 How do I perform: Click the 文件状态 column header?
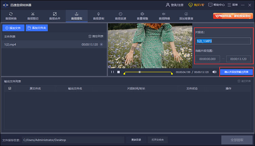coord(192,89)
